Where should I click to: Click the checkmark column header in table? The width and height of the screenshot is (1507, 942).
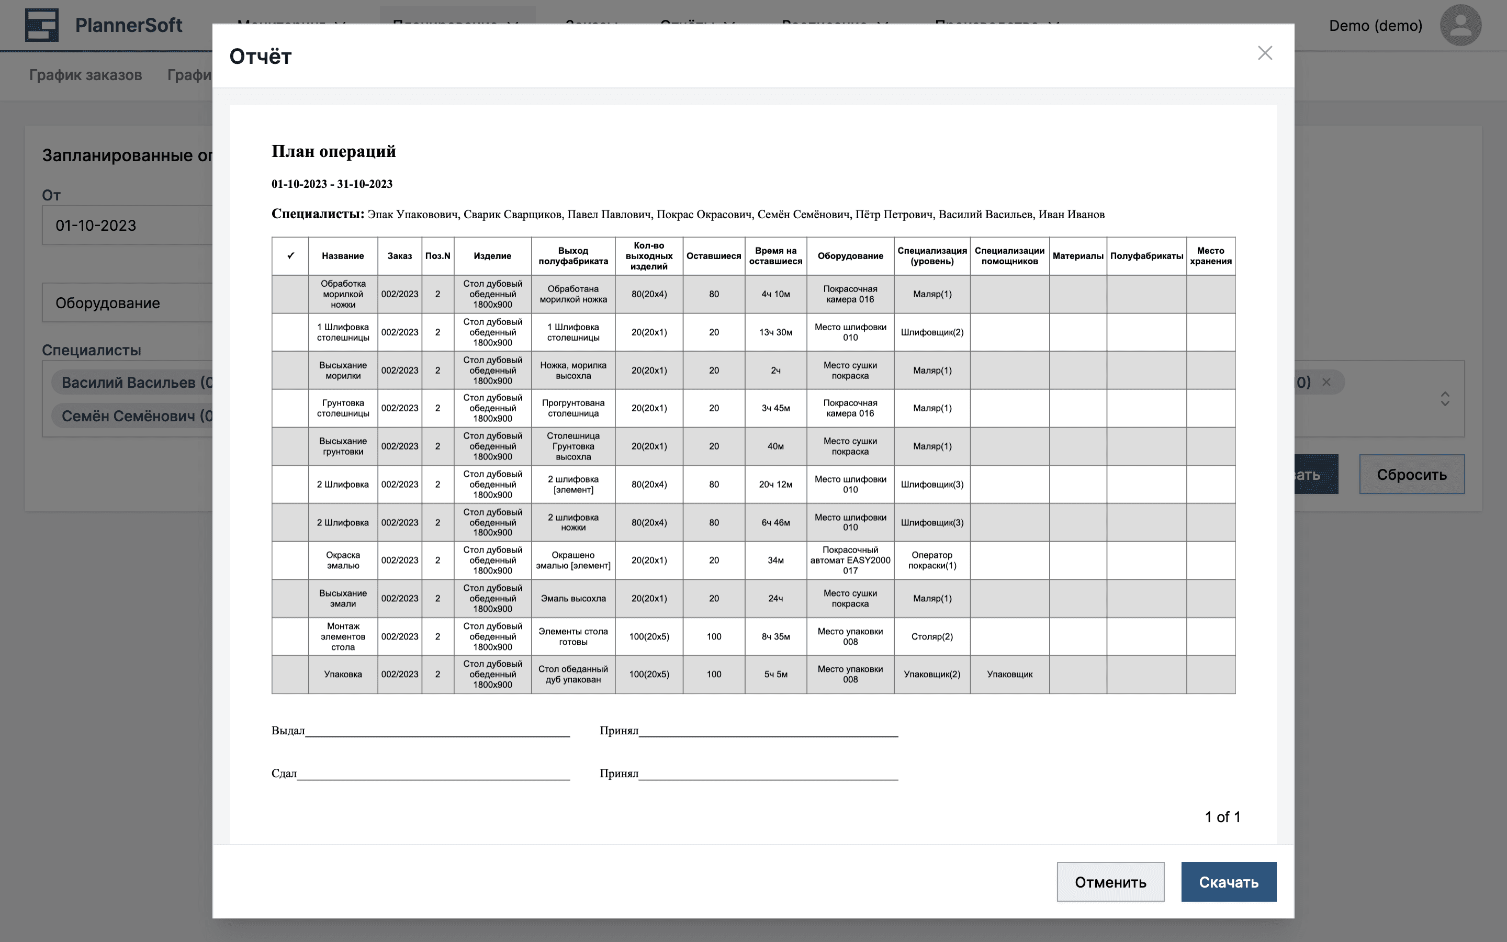click(290, 256)
